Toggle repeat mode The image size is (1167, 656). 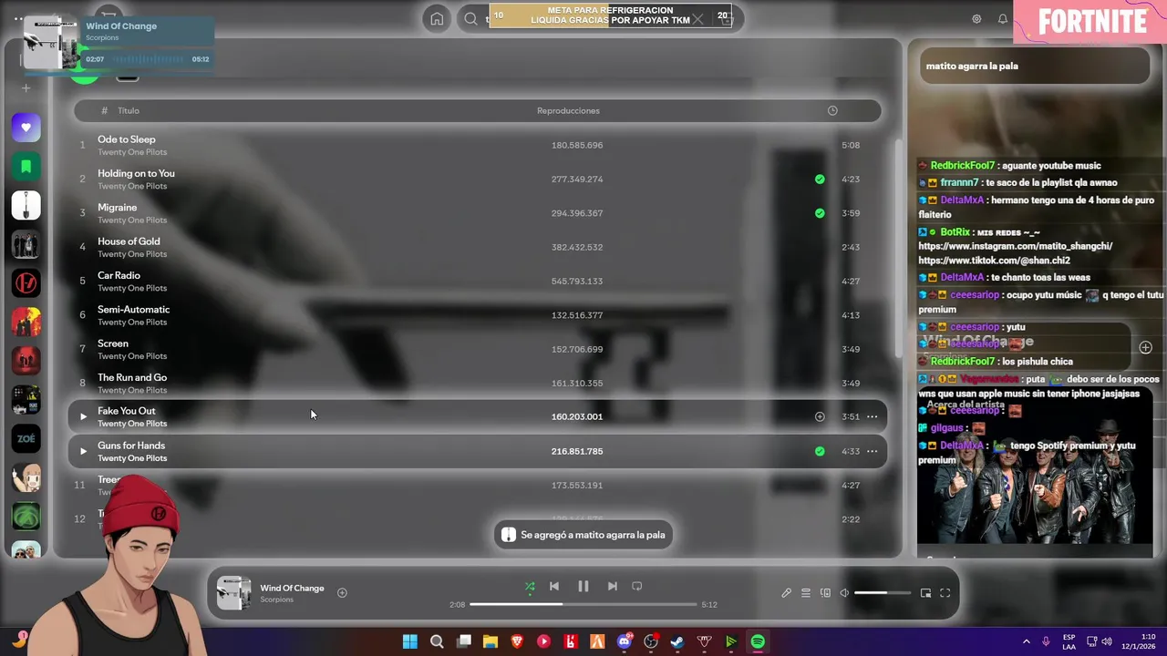coord(637,587)
